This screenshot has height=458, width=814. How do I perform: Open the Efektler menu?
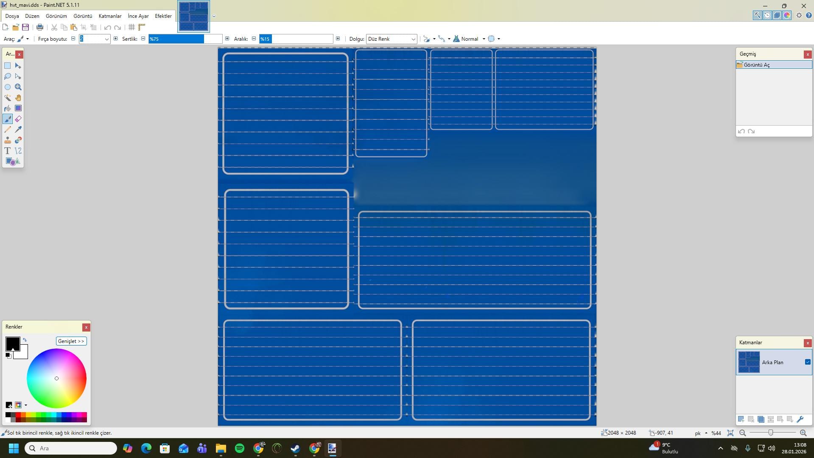163,16
